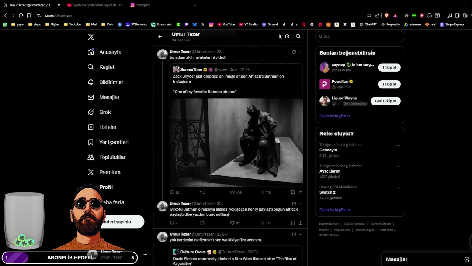
Task: Open Keşfet in the sidebar
Action: tap(101, 67)
